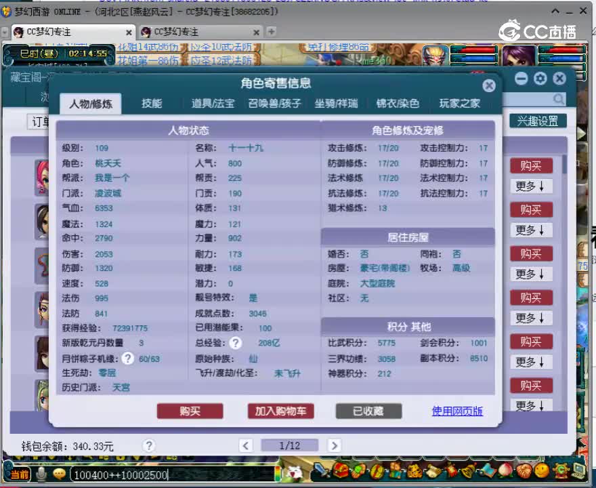Go to the previous page of listings
The height and width of the screenshot is (488, 596).
(x=246, y=445)
